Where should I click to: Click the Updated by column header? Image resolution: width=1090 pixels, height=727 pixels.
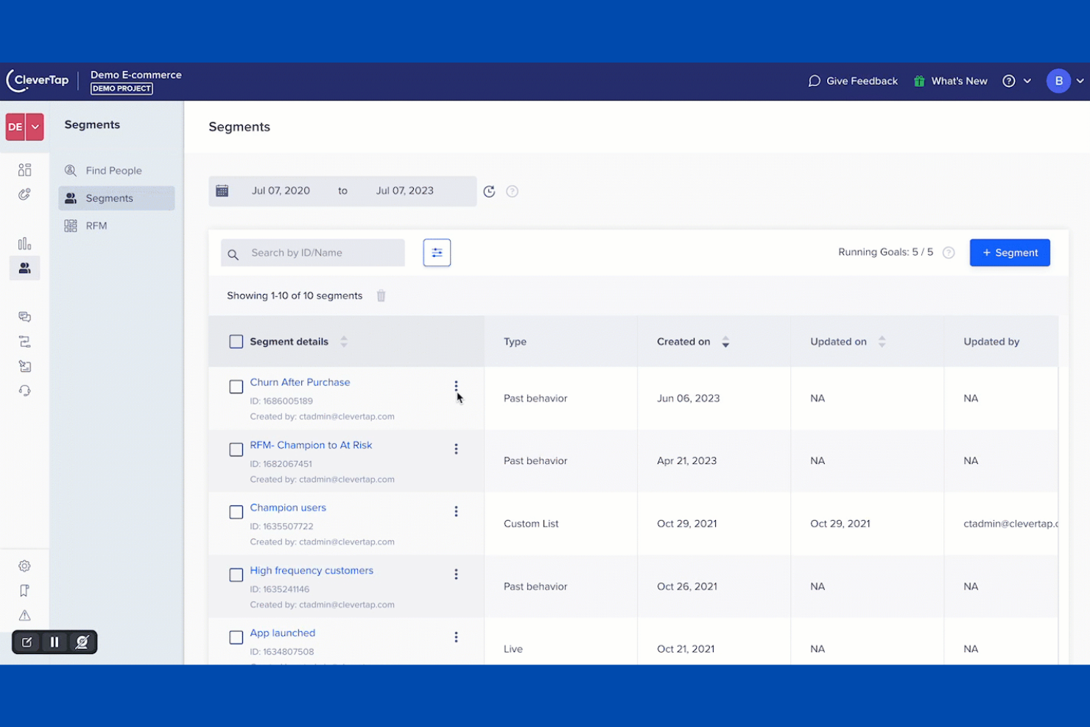tap(991, 342)
